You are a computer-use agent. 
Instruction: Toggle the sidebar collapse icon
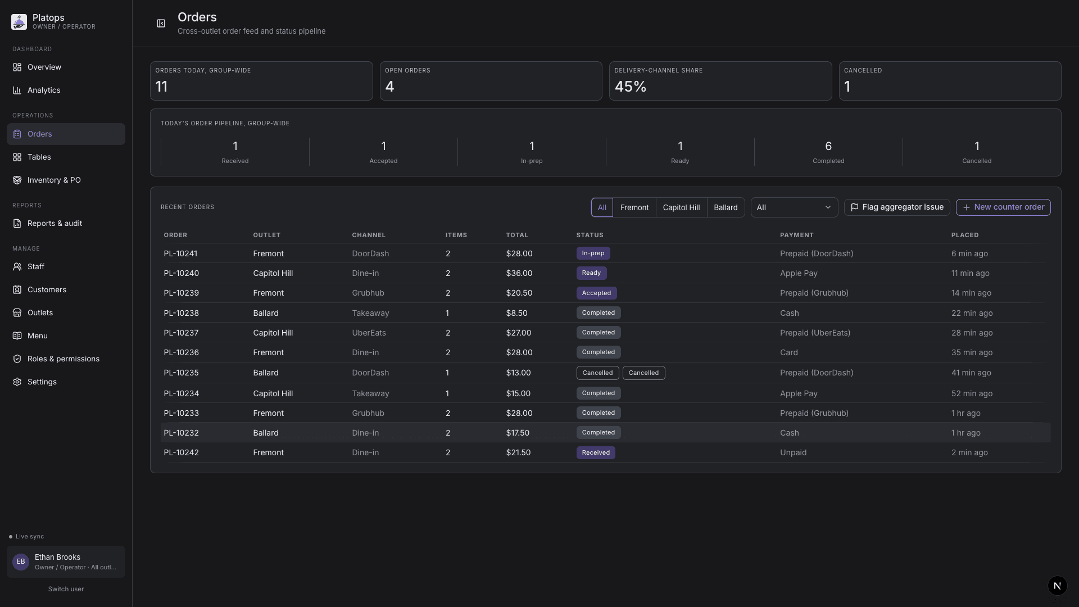point(161,24)
